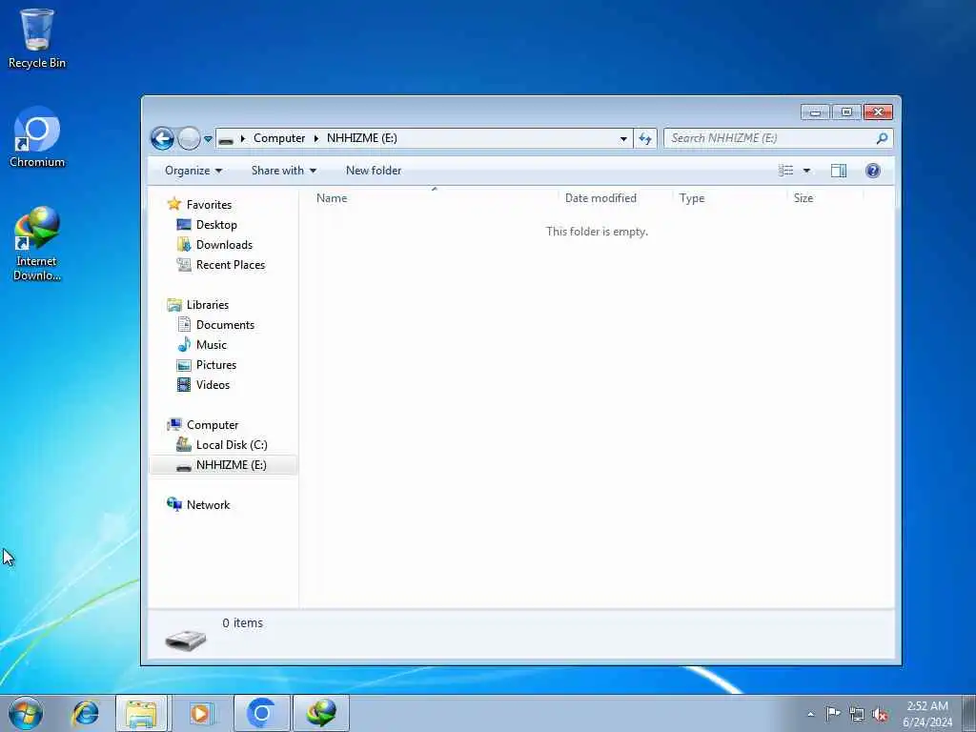Open the recent pages dropdown arrow

tap(208, 139)
